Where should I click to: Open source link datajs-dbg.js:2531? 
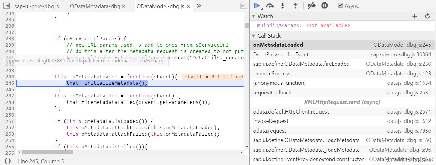(x=409, y=93)
